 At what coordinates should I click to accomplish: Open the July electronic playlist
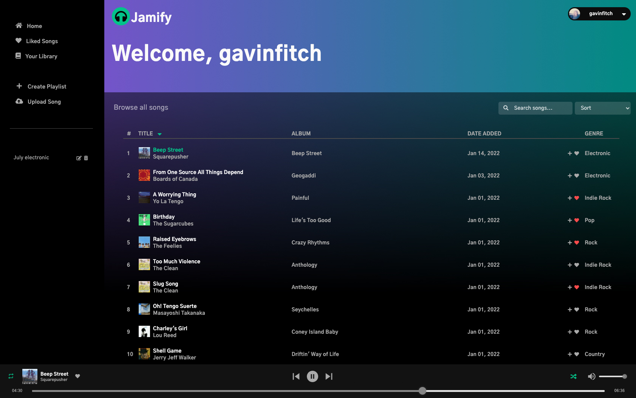tap(31, 157)
